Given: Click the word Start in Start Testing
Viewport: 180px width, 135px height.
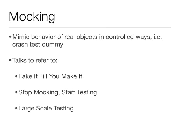Looking at the screenshot, I should coord(68,92).
